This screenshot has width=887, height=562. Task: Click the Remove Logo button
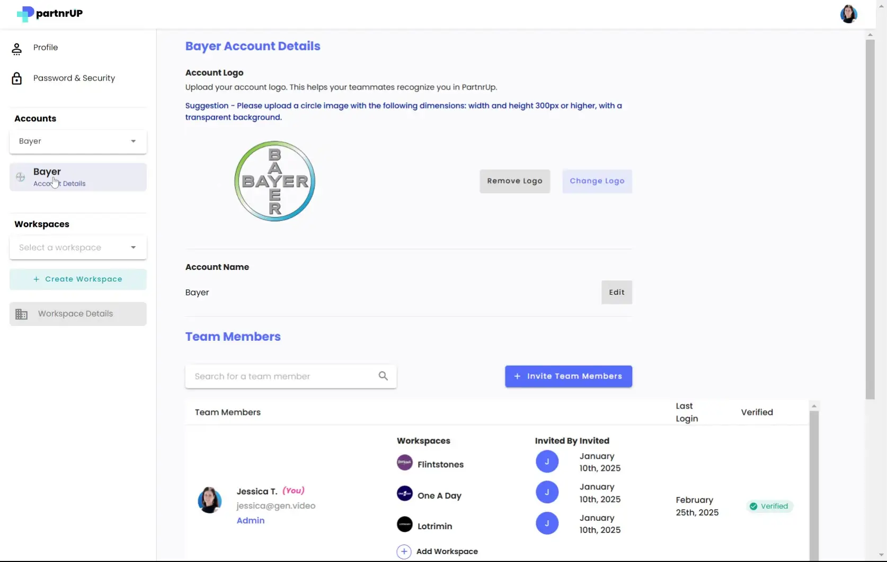point(515,181)
